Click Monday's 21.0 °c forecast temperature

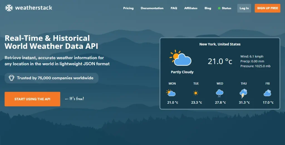coord(173,102)
